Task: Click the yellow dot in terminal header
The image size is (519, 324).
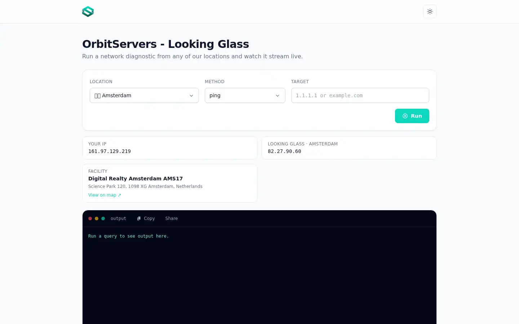Action: (97, 219)
